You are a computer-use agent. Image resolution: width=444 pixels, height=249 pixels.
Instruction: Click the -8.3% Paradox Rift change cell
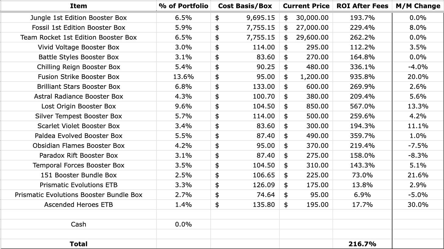pyautogui.click(x=418, y=156)
